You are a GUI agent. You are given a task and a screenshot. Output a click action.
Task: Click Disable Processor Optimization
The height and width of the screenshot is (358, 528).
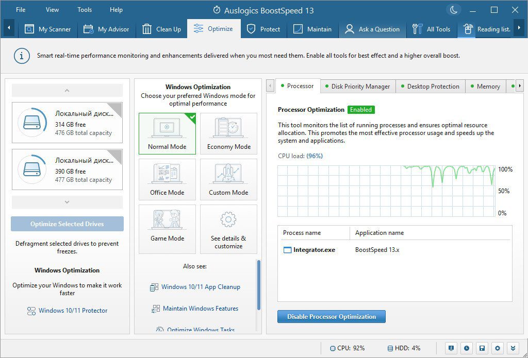point(331,316)
